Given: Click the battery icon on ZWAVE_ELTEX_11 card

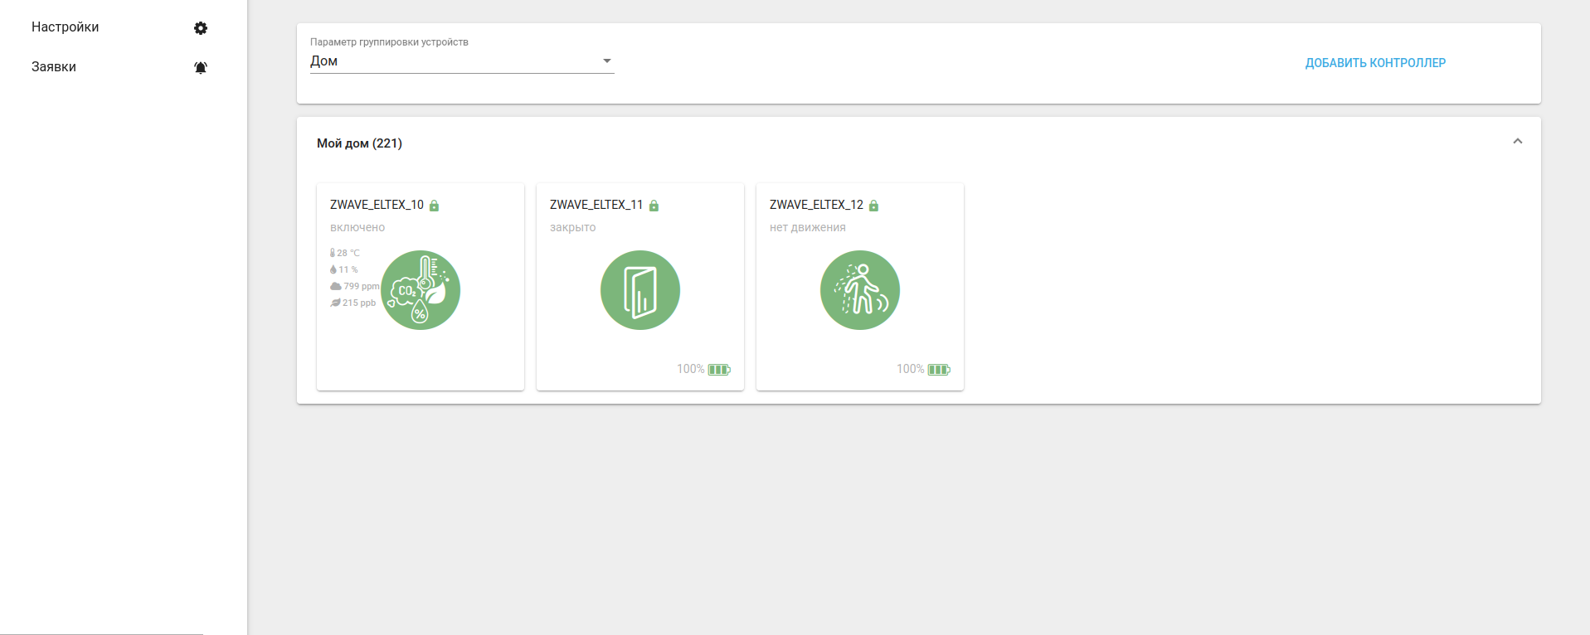Looking at the screenshot, I should coord(719,370).
